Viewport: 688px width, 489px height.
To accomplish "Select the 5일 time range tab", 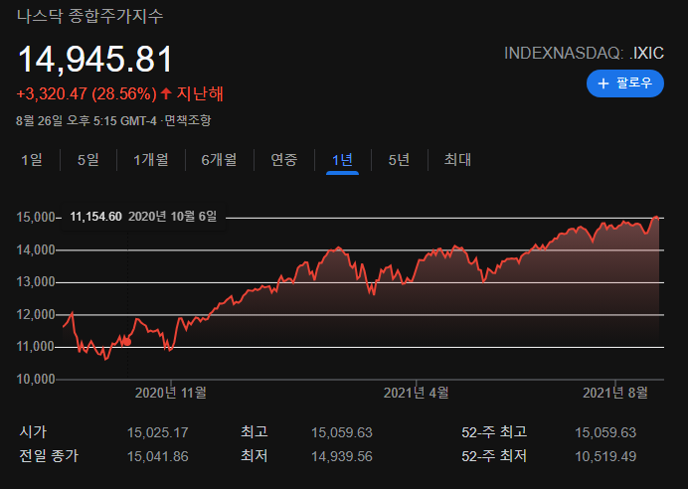I will click(88, 160).
